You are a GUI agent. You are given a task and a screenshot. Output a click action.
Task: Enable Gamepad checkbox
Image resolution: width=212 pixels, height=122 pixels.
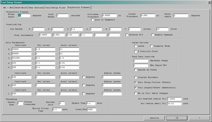153,35
